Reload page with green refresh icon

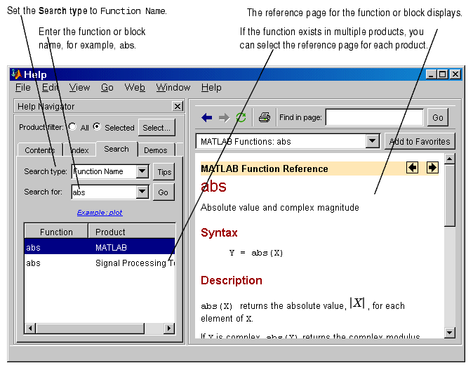point(241,117)
